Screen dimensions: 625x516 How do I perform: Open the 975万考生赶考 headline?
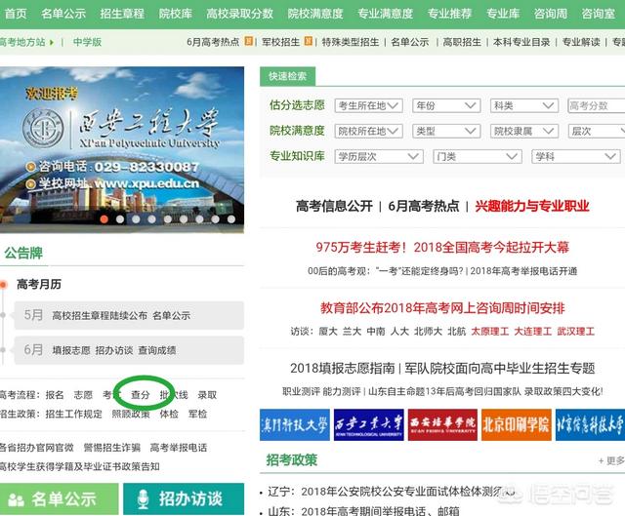(x=442, y=247)
